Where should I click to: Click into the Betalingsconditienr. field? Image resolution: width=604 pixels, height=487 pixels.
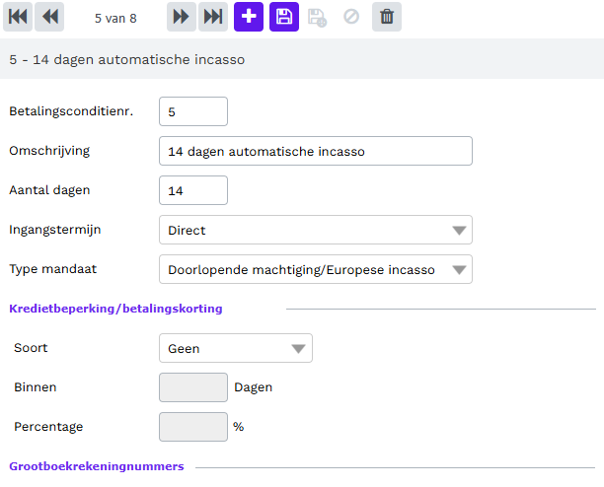[x=193, y=112]
